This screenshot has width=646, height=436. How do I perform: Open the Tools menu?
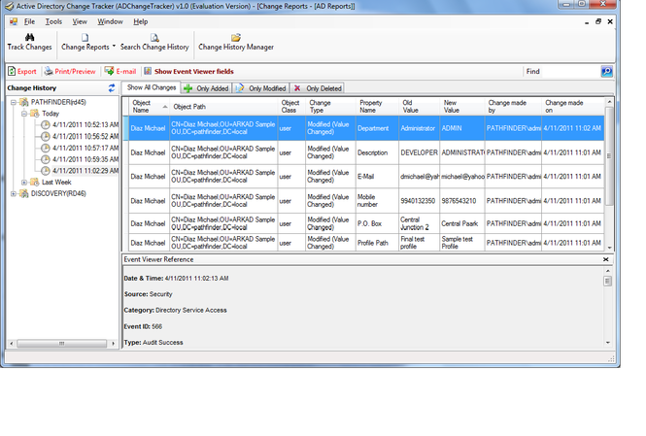(53, 21)
